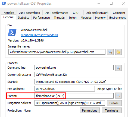This screenshot has height=117, width=128.
Task: Click the Permissions button
Action: coord(90,110)
